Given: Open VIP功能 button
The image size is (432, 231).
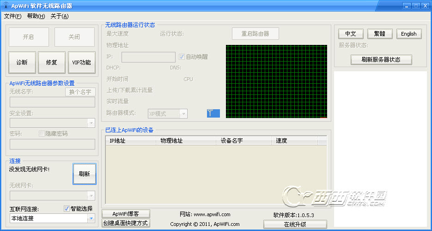Looking at the screenshot, I should point(82,62).
